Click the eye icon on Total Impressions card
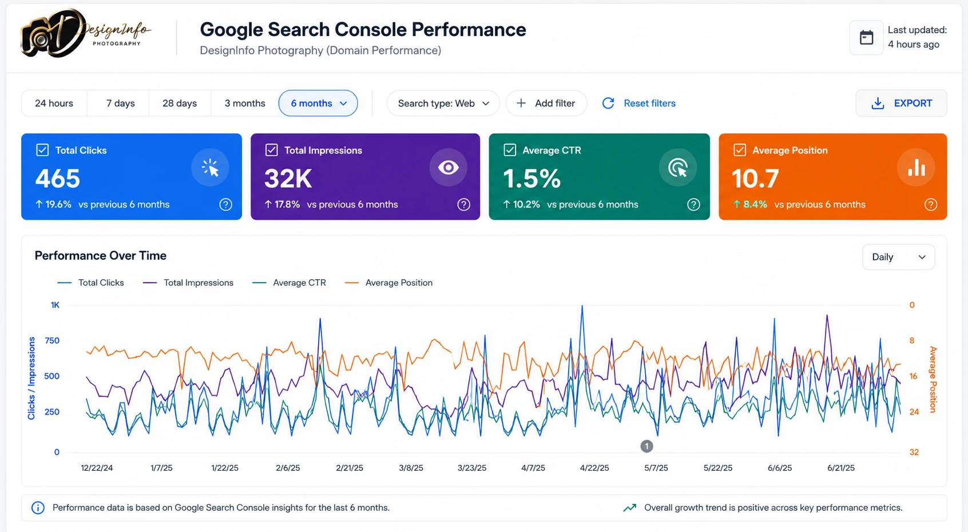 (x=448, y=168)
